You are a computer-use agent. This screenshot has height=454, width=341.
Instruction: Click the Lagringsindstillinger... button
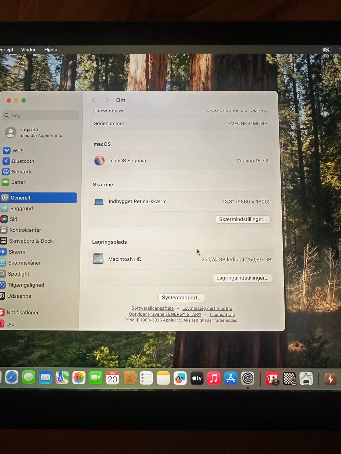242,278
